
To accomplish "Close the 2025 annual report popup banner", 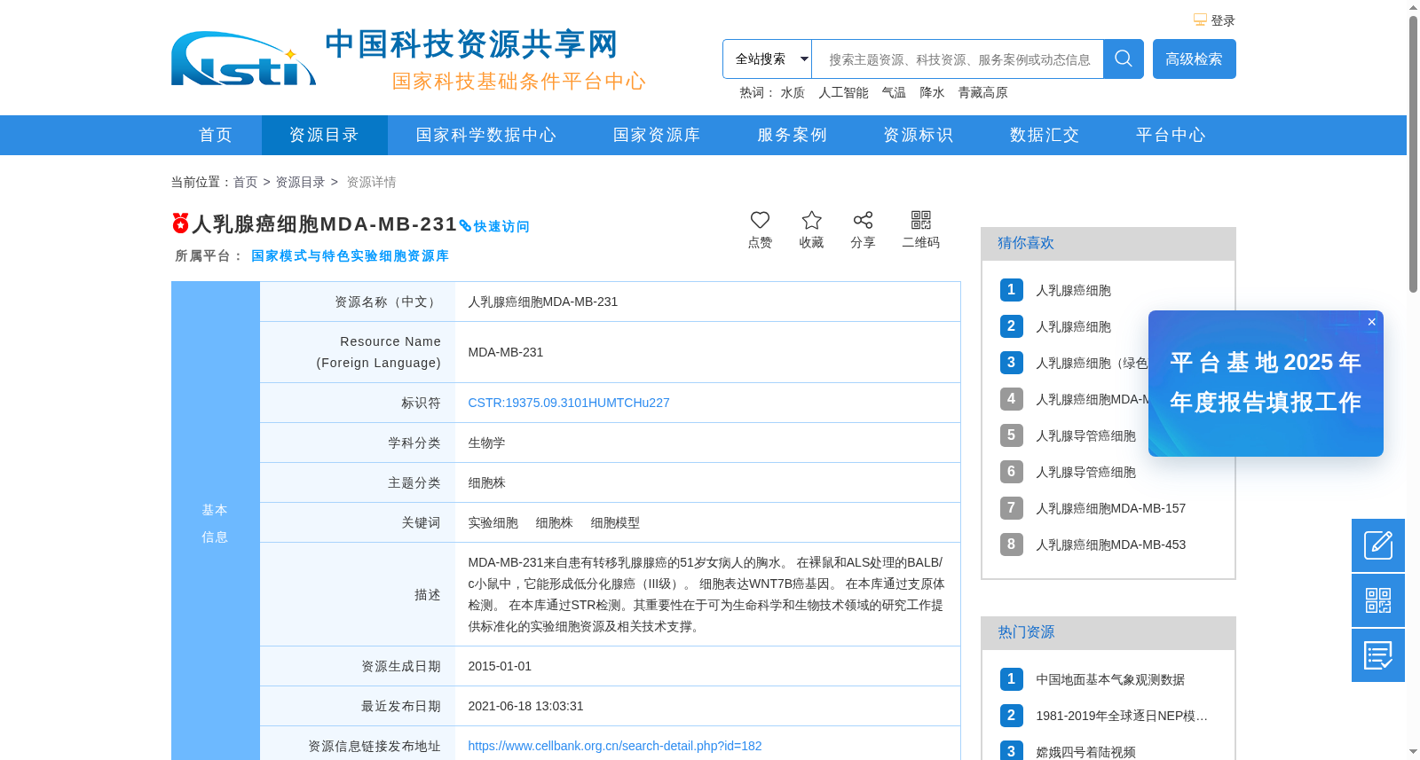I will point(1372,322).
